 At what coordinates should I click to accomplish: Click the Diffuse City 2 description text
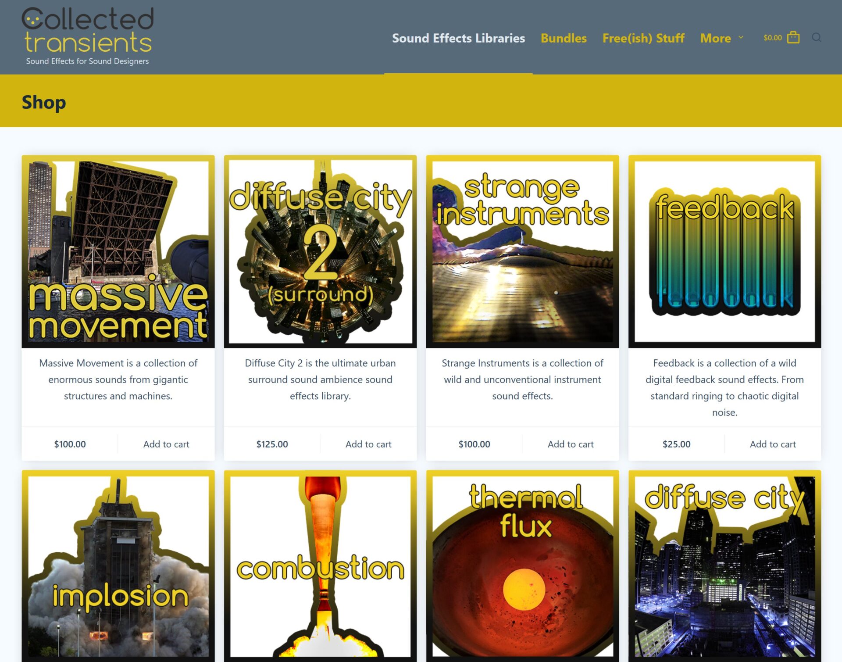320,379
